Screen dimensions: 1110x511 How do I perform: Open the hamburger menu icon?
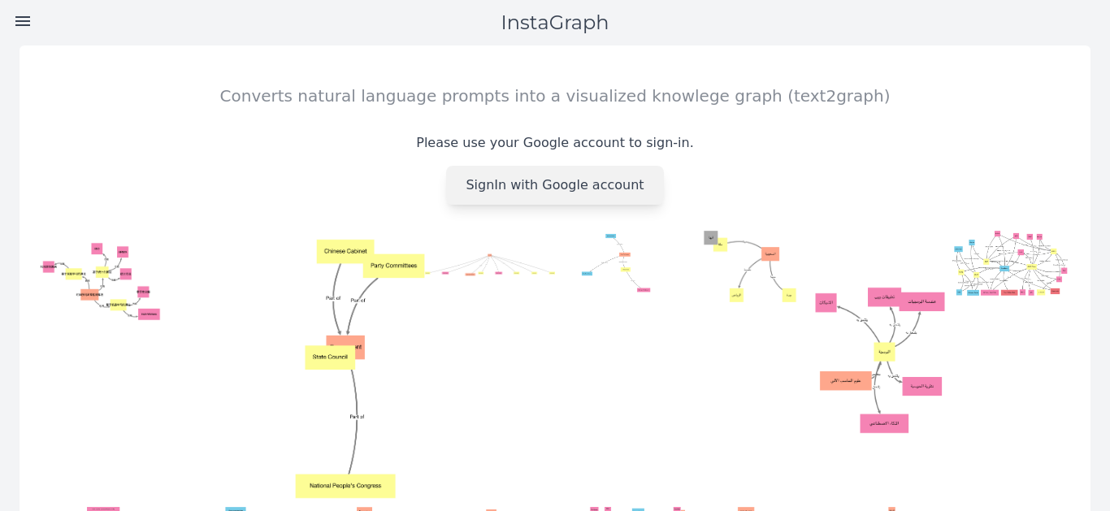point(23,21)
